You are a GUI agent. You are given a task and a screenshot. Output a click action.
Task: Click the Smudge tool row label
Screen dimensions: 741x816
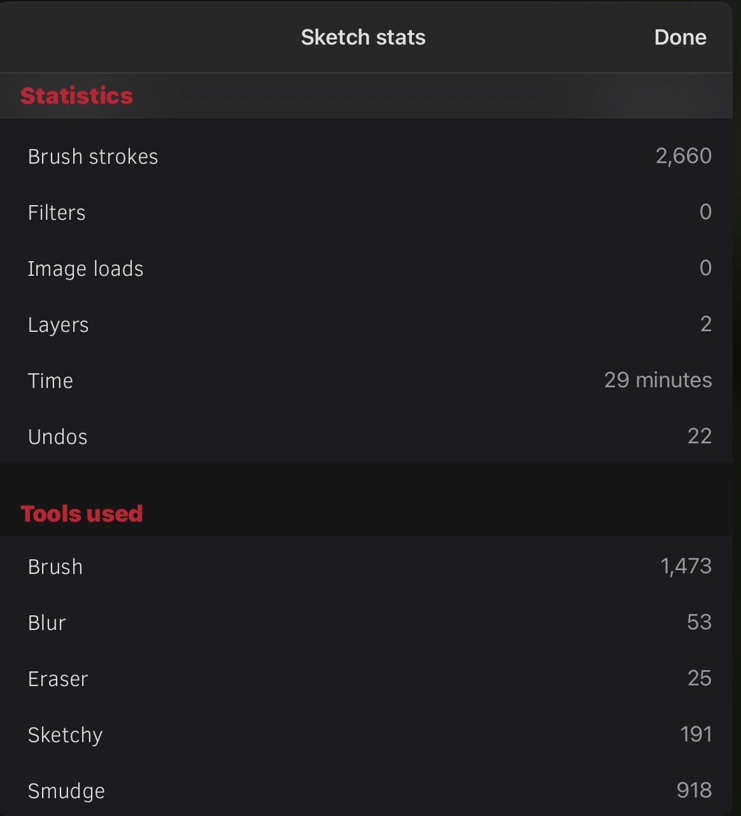click(66, 791)
